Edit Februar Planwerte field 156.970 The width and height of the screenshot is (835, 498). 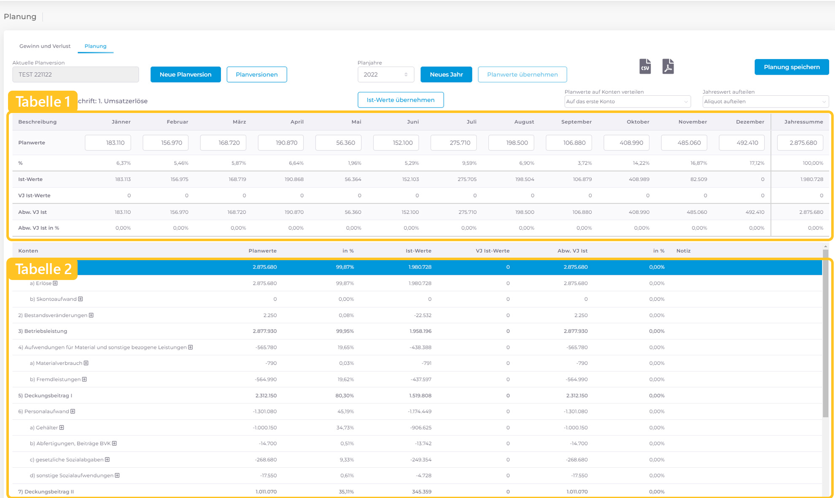pos(165,143)
